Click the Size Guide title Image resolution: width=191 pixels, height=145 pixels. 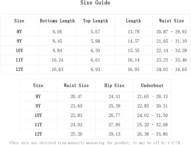(95, 3)
